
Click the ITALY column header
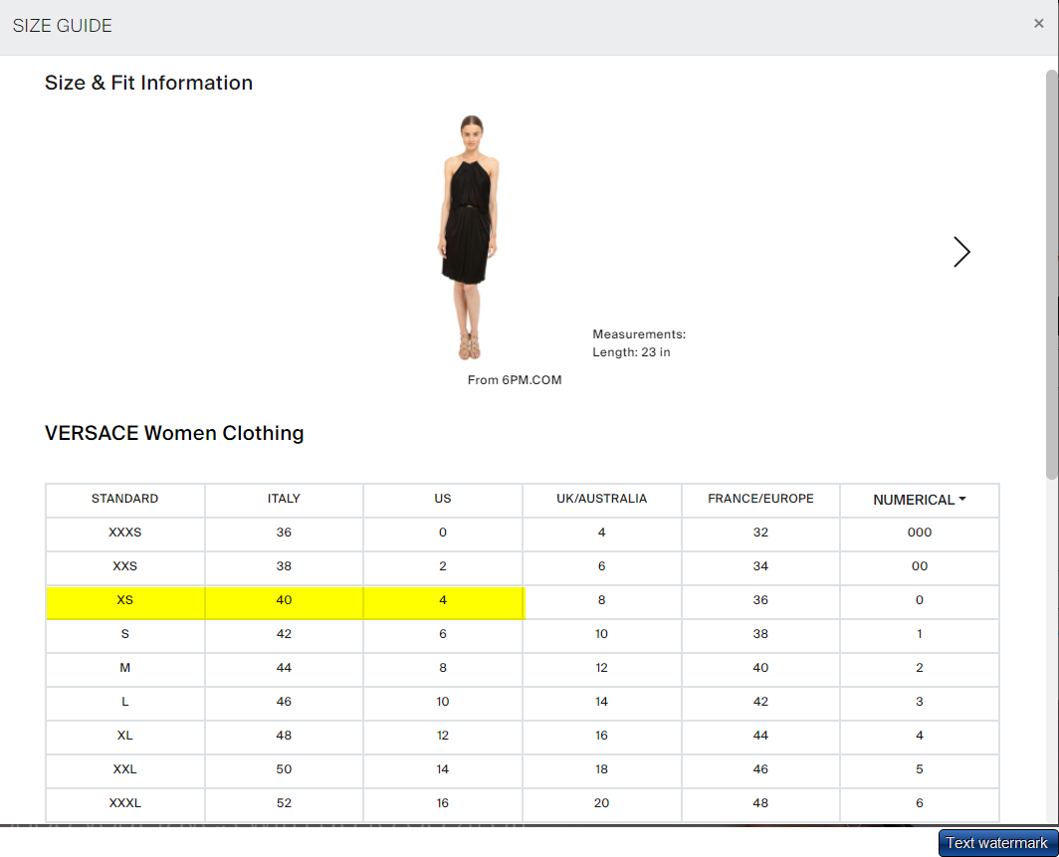284,499
